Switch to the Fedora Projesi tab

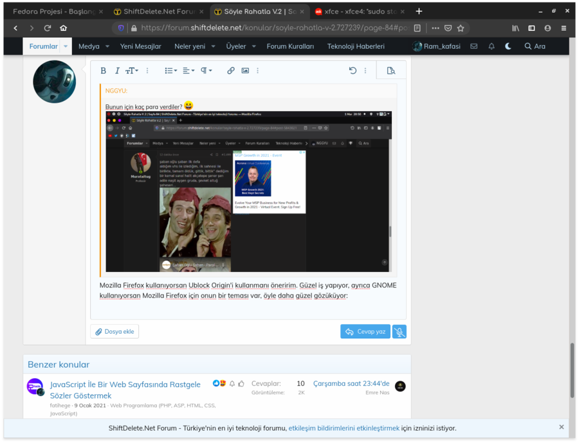pos(55,12)
